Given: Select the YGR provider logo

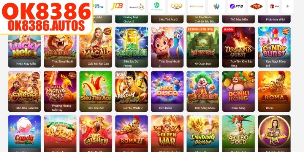Looking at the screenshot, I should coord(256,6).
